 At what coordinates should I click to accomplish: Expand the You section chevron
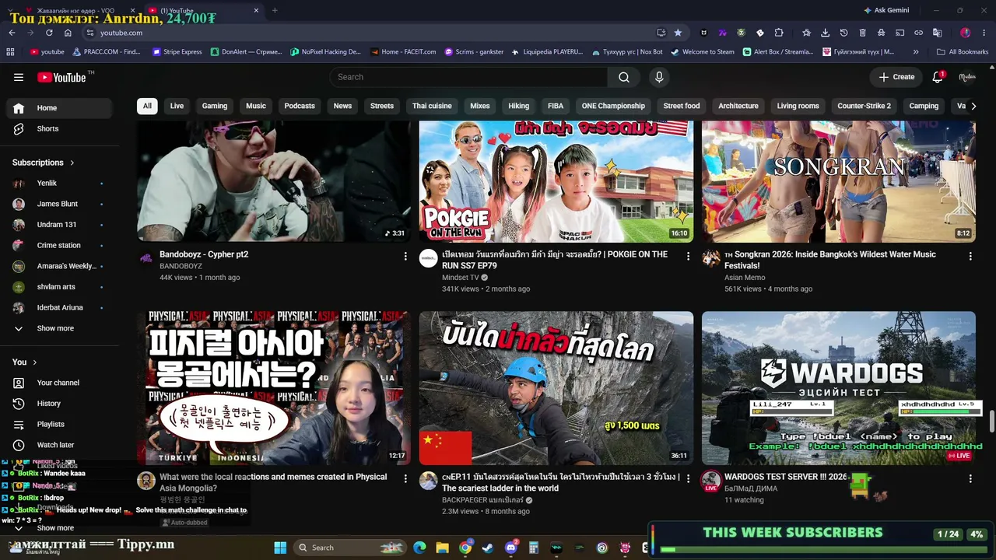click(x=35, y=362)
